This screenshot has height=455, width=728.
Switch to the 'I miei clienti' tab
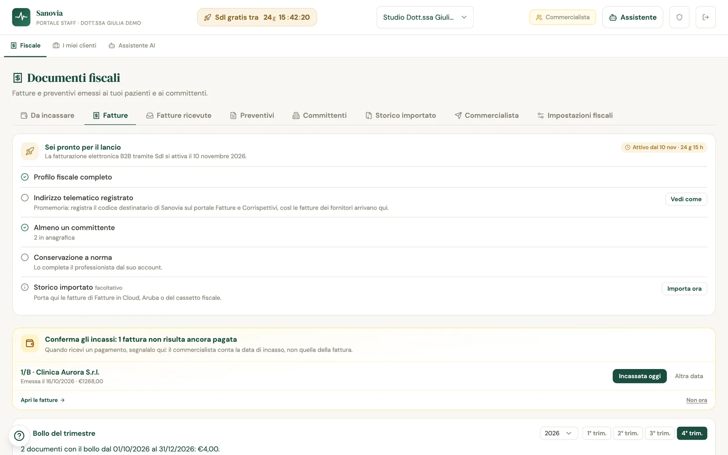(75, 45)
